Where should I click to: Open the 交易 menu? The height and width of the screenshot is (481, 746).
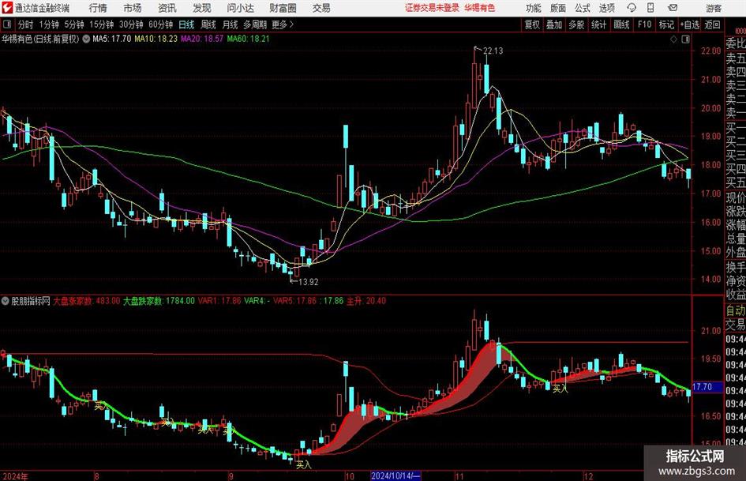(321, 8)
